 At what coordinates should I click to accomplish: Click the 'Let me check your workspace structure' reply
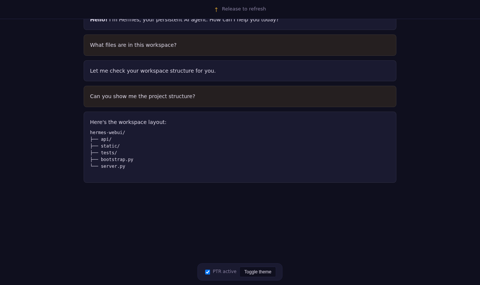pos(240,71)
